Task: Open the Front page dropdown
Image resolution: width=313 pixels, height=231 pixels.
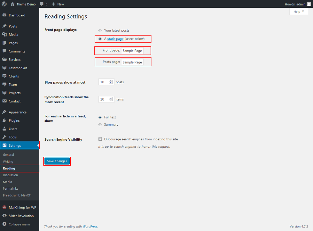Action: 132,51
